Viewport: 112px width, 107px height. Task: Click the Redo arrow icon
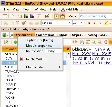37,23
